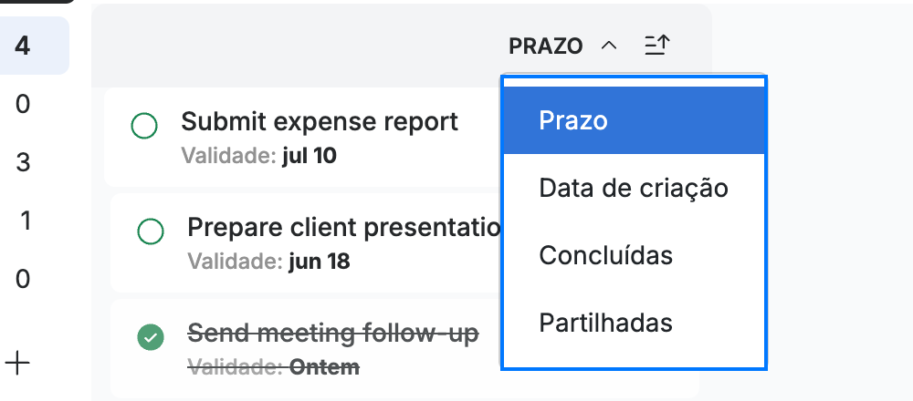Pick the Concluídas option
913x401 pixels.
click(x=634, y=255)
